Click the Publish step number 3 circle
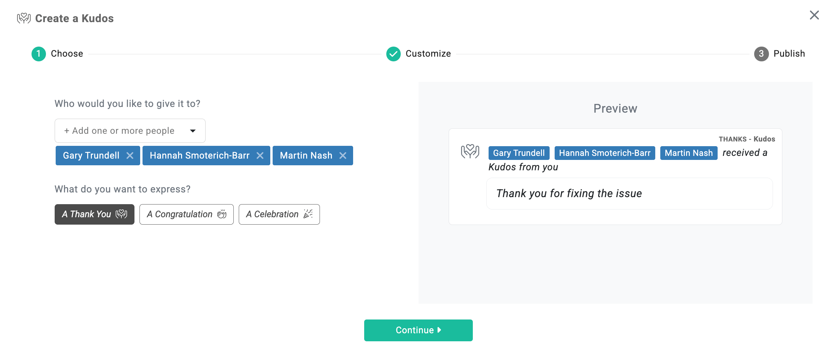 point(761,54)
